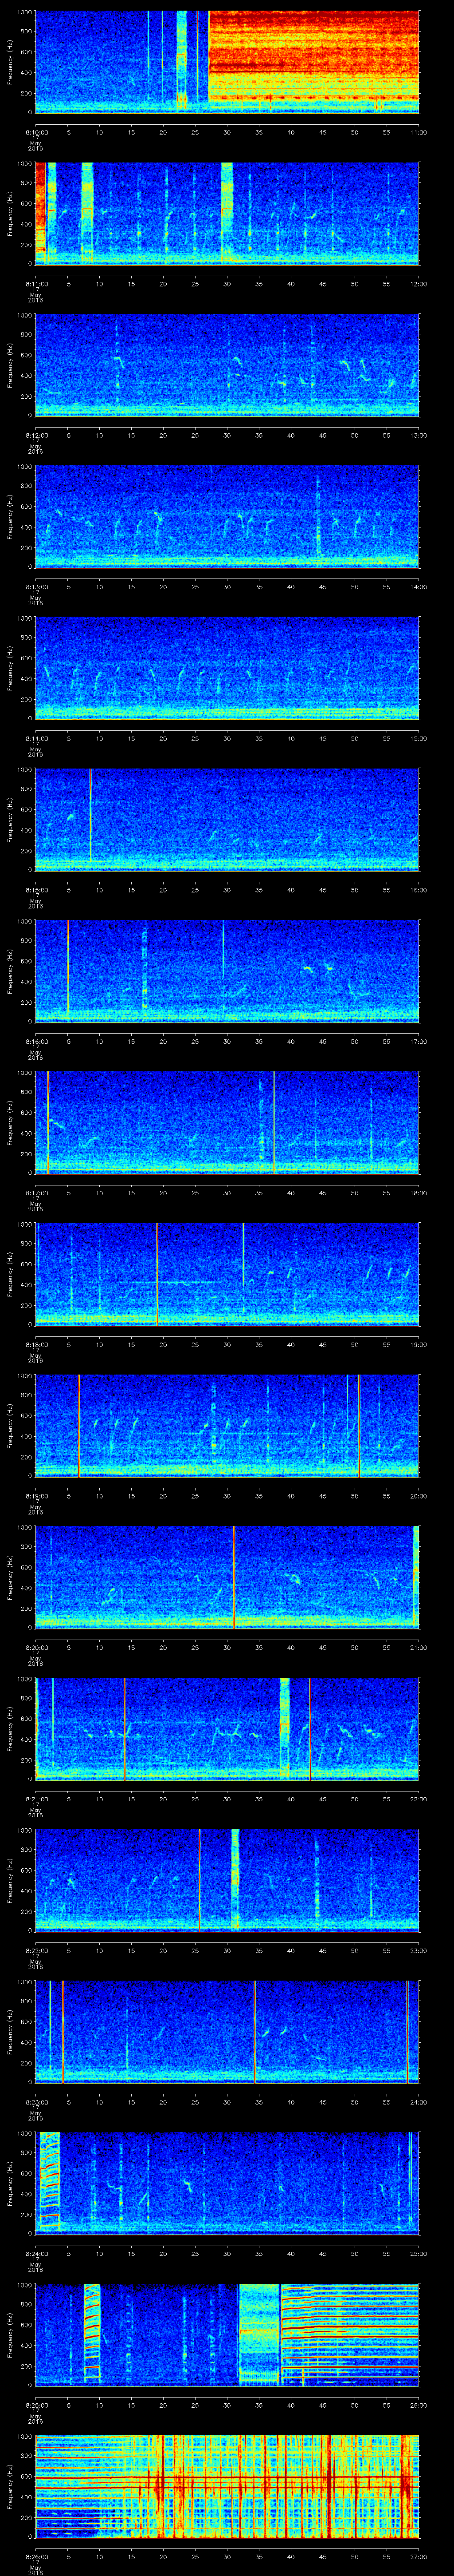Click the "26:00" end time label
454x2576 pixels.
pyautogui.click(x=418, y=2405)
